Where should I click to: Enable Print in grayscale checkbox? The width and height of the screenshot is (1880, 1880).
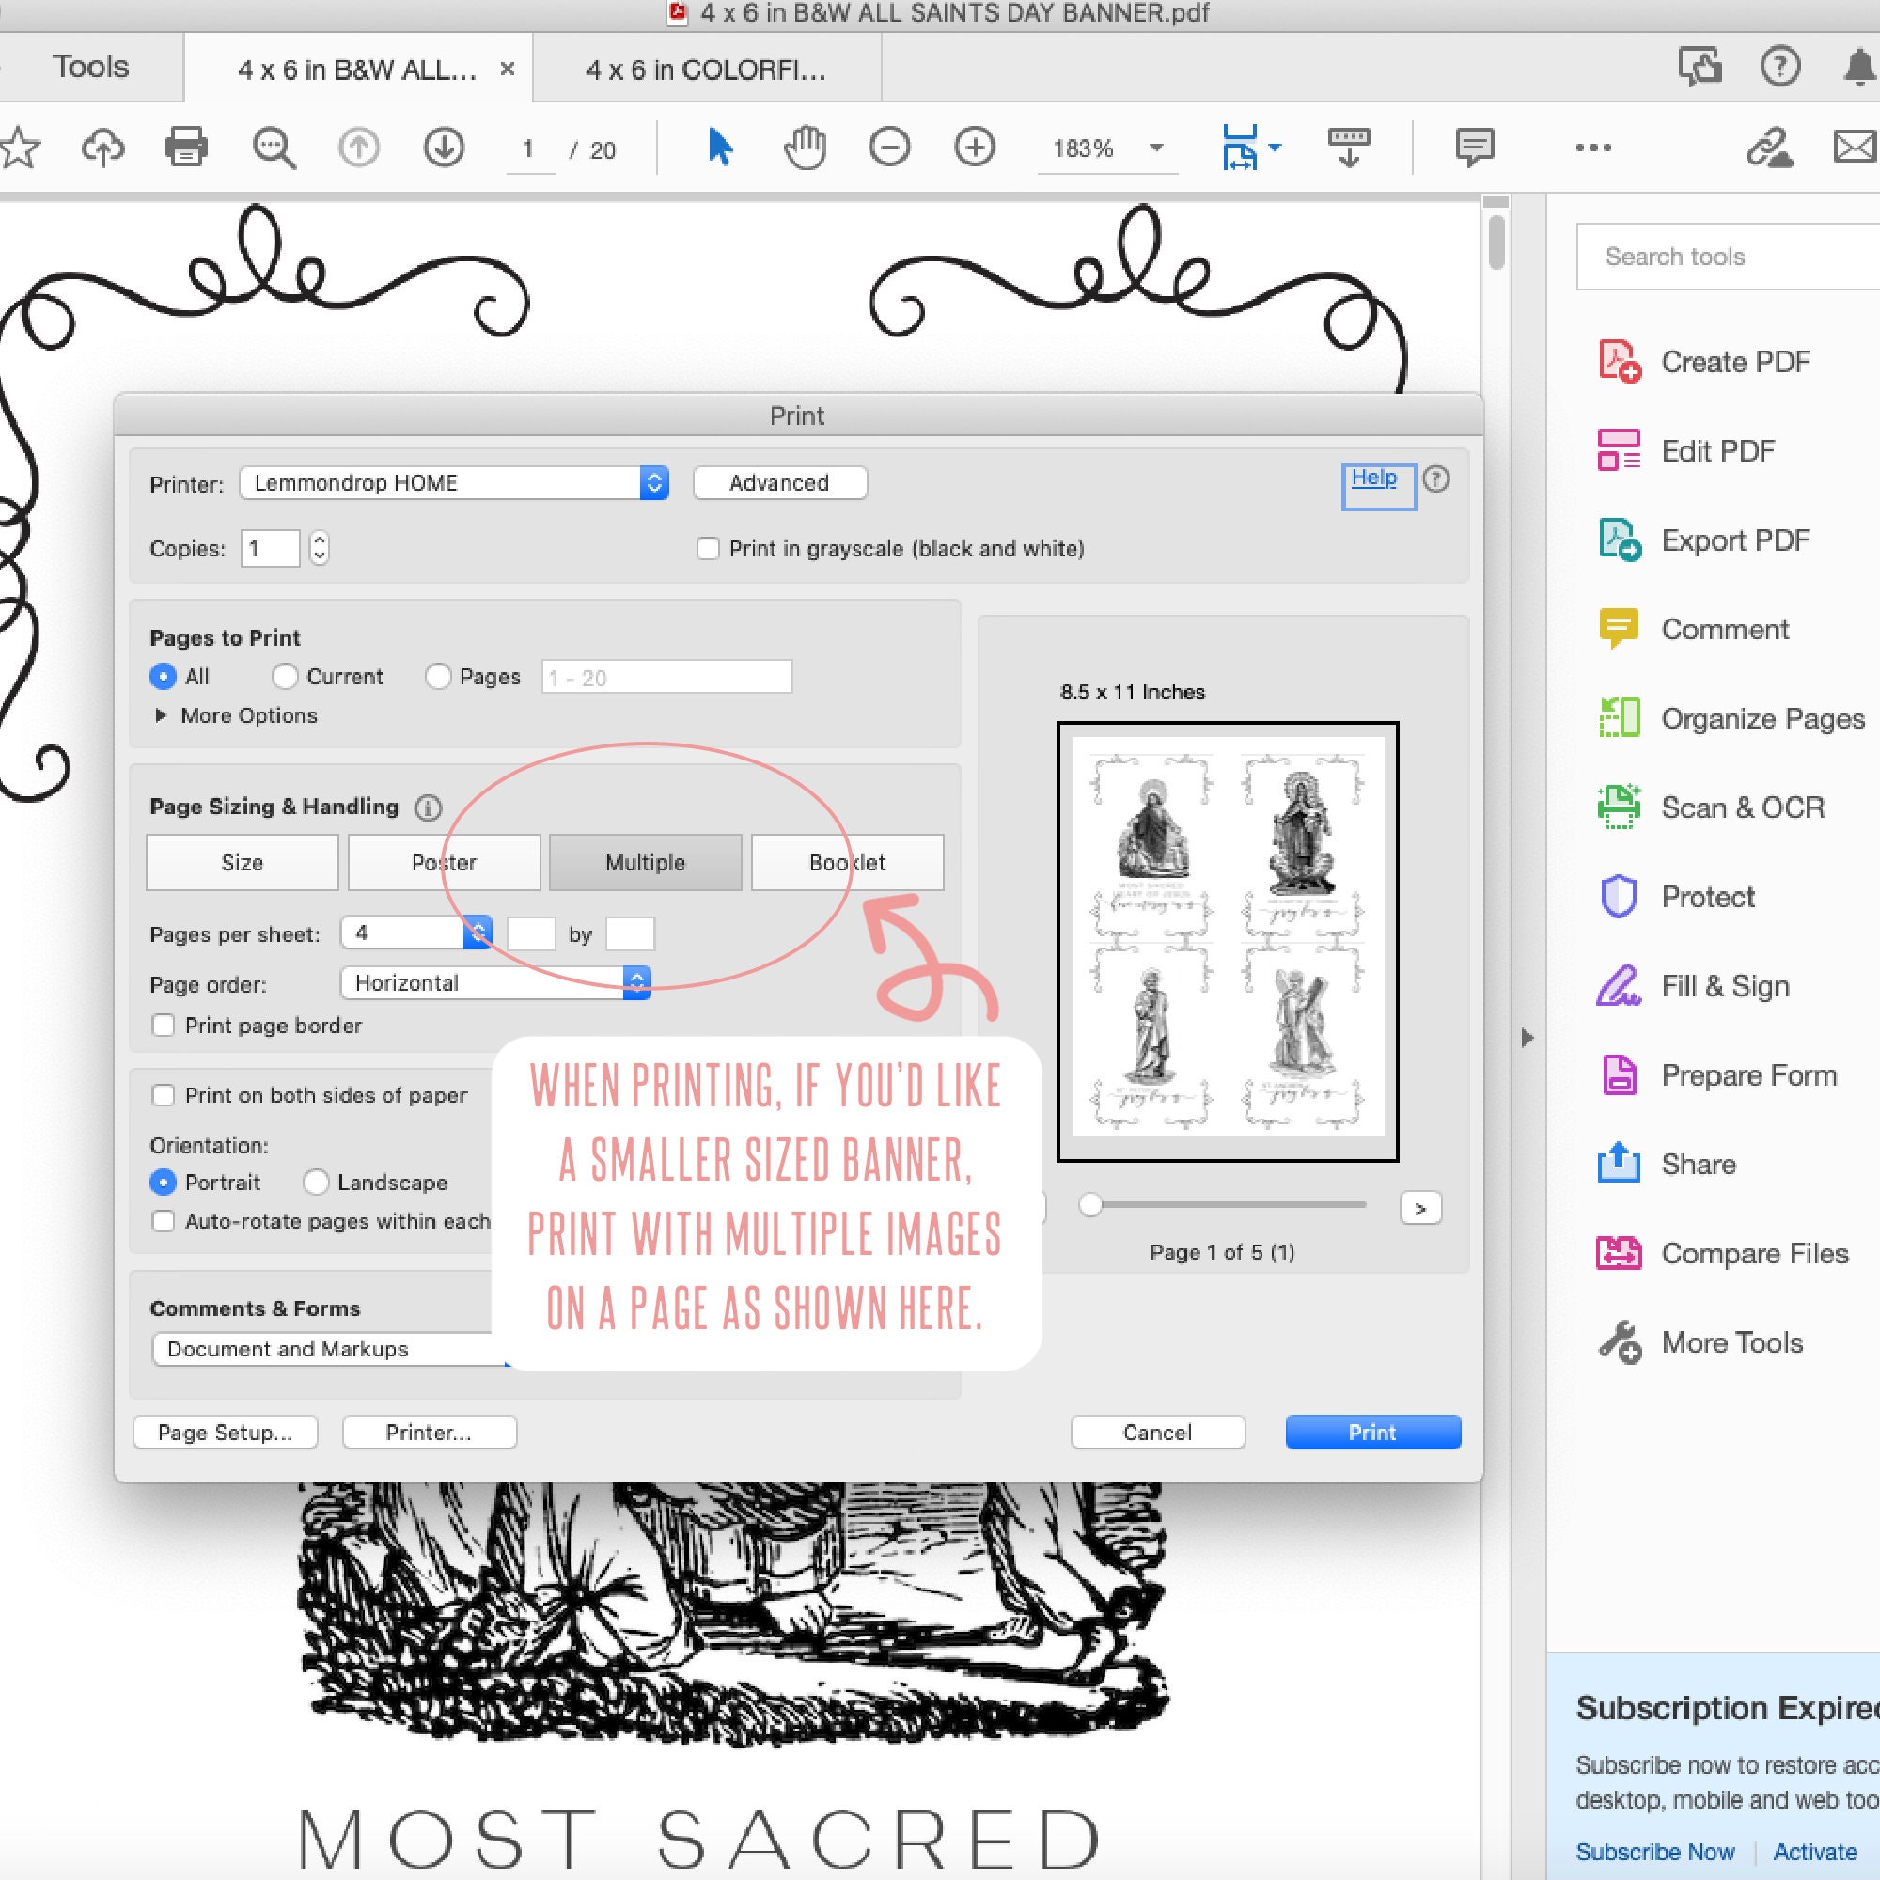click(709, 549)
